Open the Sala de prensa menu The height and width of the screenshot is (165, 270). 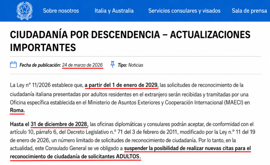(249, 11)
